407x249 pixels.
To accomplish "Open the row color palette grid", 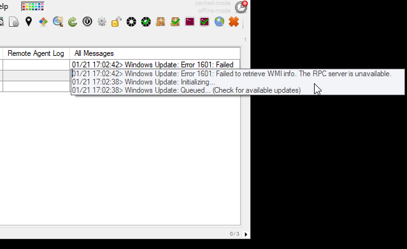I will point(32,6).
